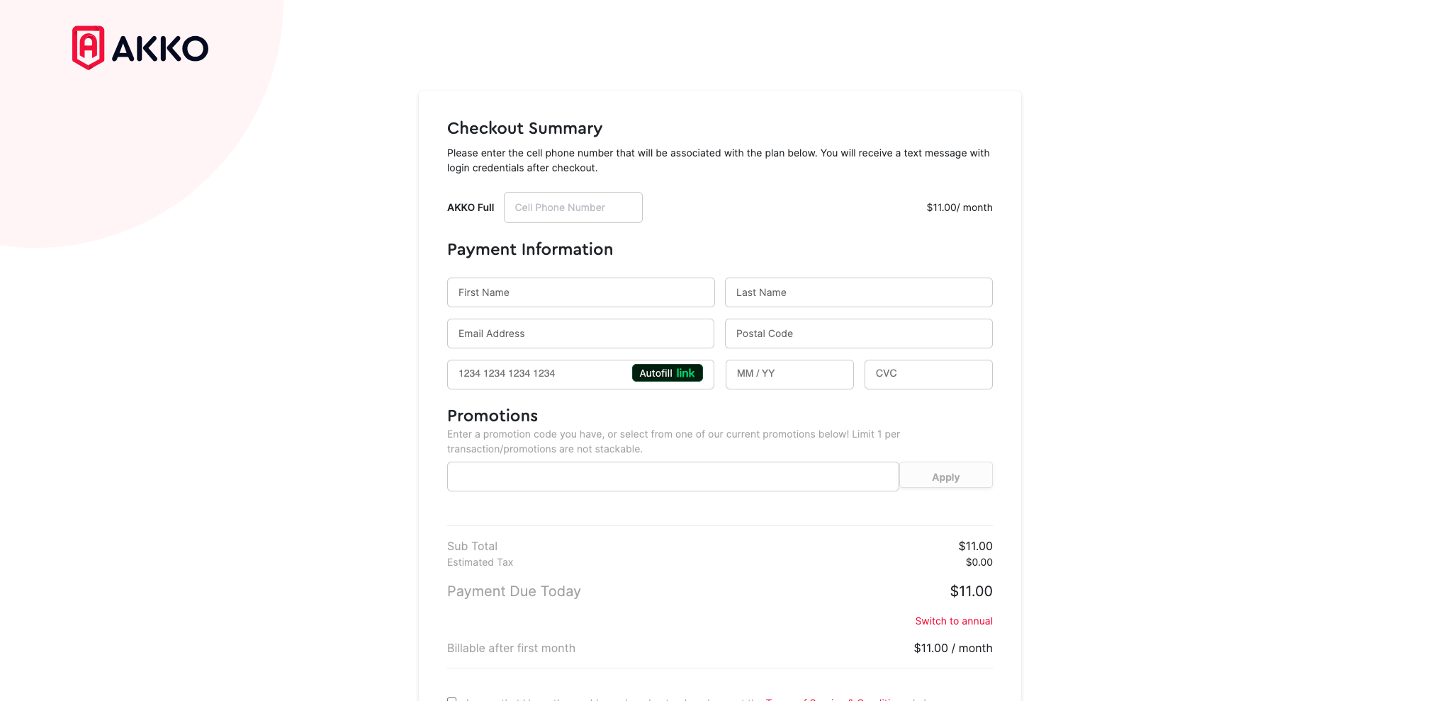This screenshot has width=1440, height=701.
Task: Click the Email Address field
Action: [x=580, y=334]
